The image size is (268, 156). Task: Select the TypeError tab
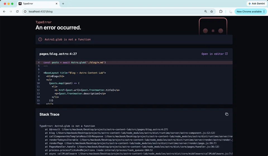(x=38, y=4)
